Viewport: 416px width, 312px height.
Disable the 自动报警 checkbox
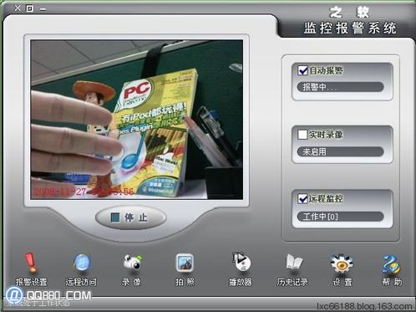click(x=302, y=70)
